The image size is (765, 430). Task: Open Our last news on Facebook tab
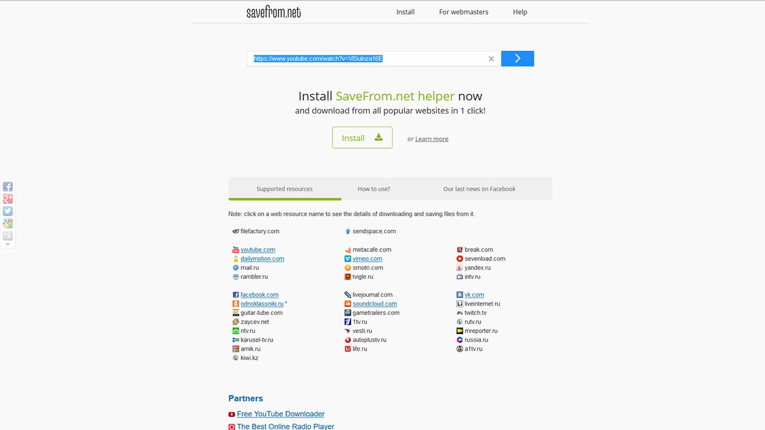479,189
